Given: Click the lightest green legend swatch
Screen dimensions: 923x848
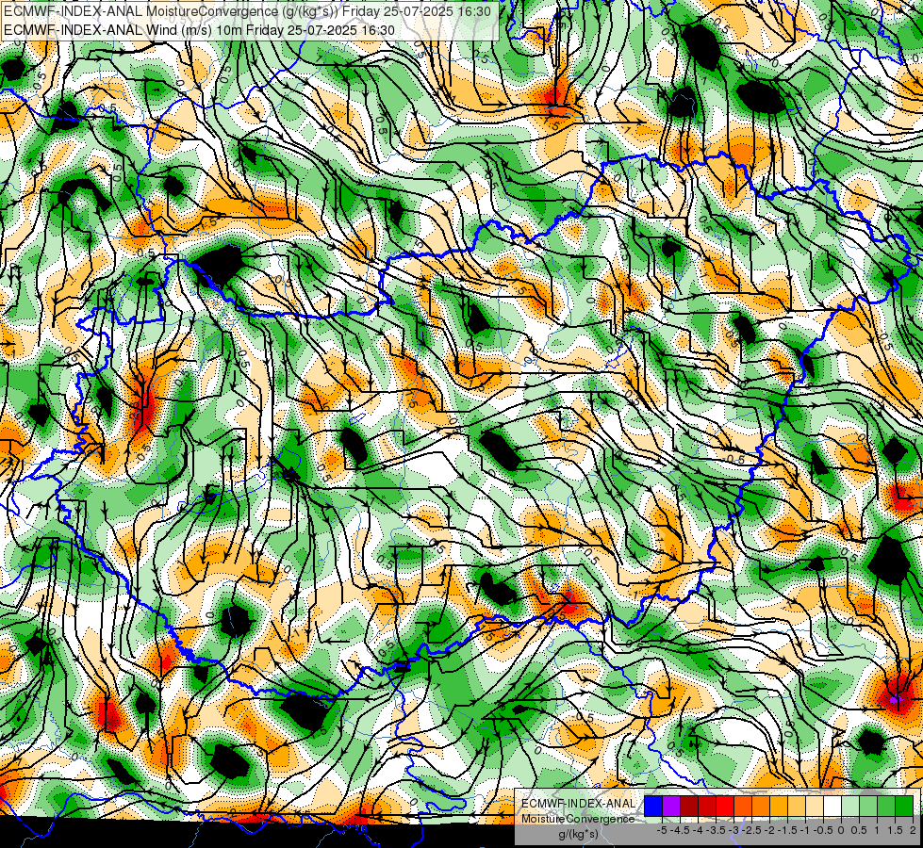Looking at the screenshot, I should coord(850,807).
